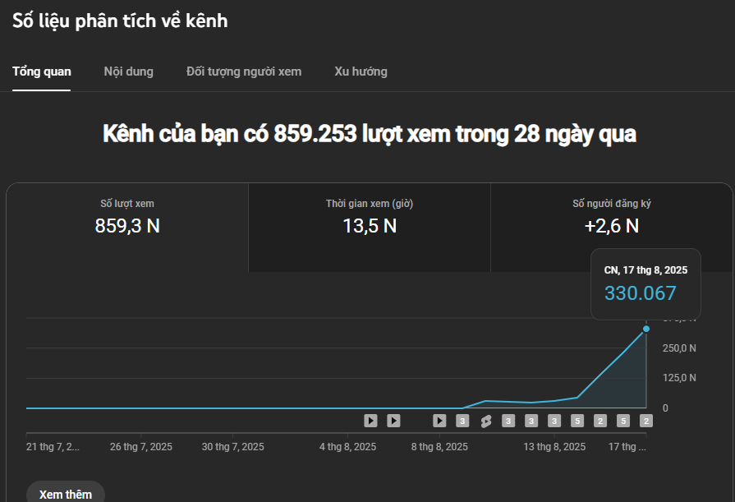Click the first "5" videos marker after 13 thg 8
Screen dimensions: 735x502
[577, 421]
